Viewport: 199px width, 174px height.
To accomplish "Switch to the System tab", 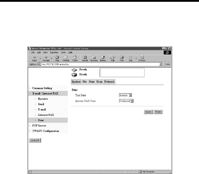I will click(76, 82).
